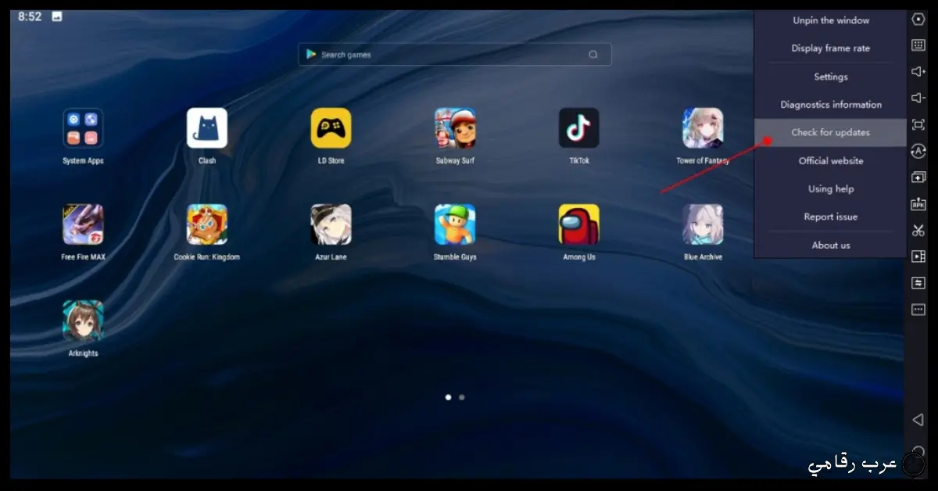938x491 pixels.
Task: Open About us menu item
Action: 830,245
